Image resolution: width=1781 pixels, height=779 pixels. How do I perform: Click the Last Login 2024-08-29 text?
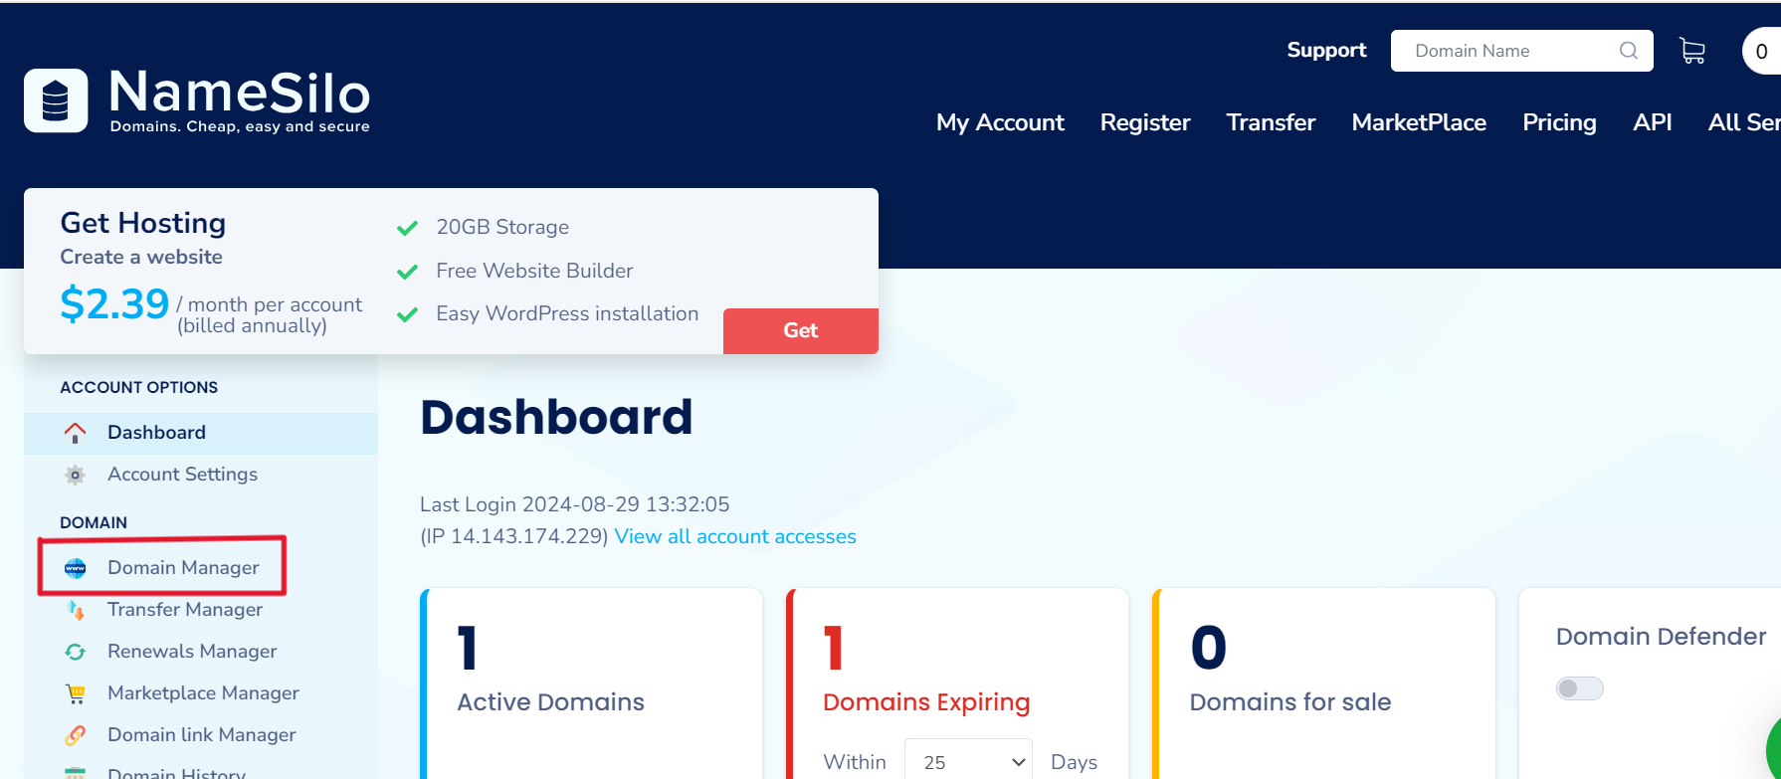tap(575, 504)
